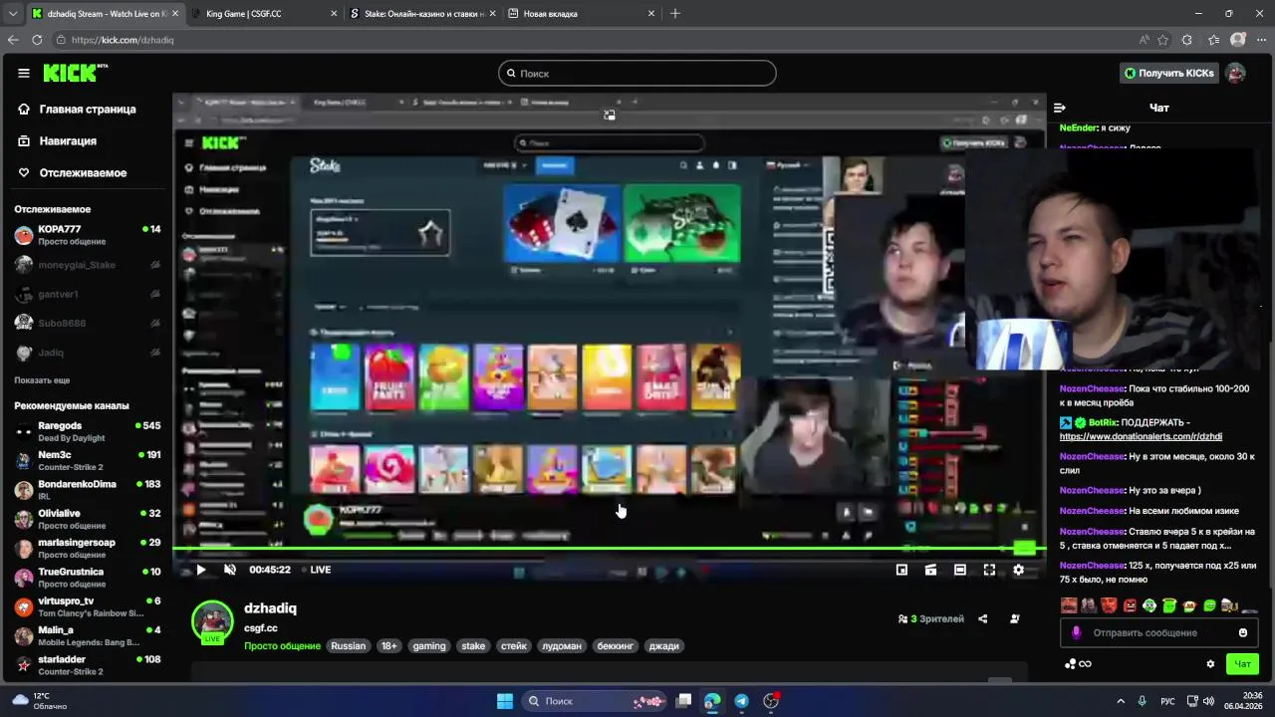
Task: Open browser three-dot menu
Action: [x=1261, y=40]
